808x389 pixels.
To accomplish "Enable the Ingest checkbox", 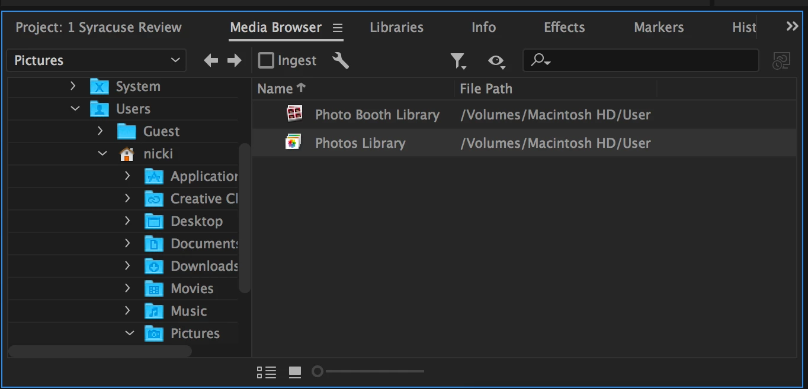I will click(266, 60).
